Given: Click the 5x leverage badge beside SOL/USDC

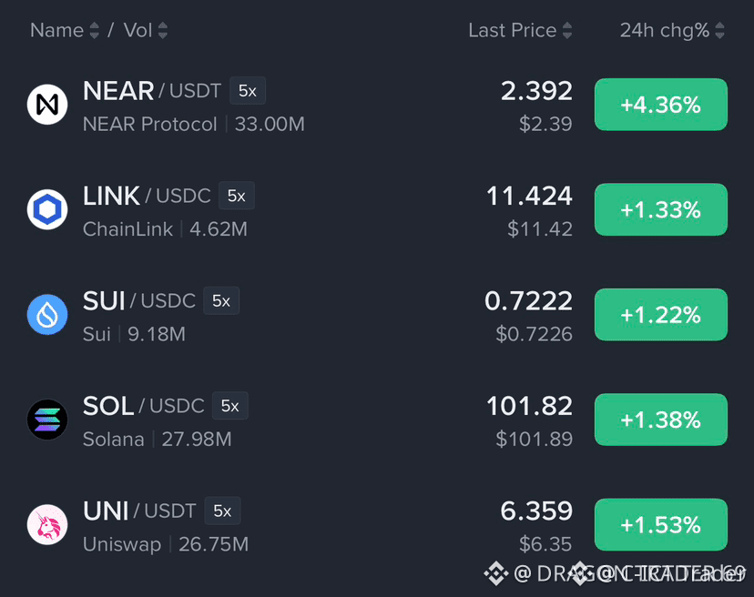Looking at the screenshot, I should (x=229, y=406).
